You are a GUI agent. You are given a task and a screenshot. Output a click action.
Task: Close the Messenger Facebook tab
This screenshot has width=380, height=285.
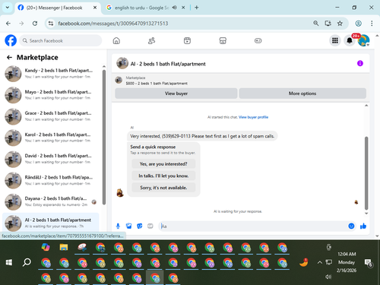pyautogui.click(x=95, y=8)
